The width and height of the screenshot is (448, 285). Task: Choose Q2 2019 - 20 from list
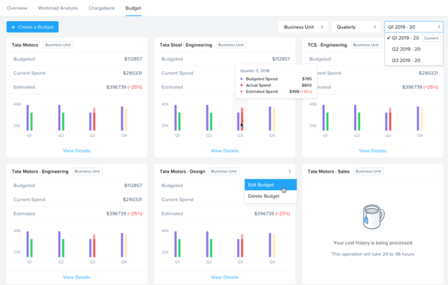coord(406,49)
